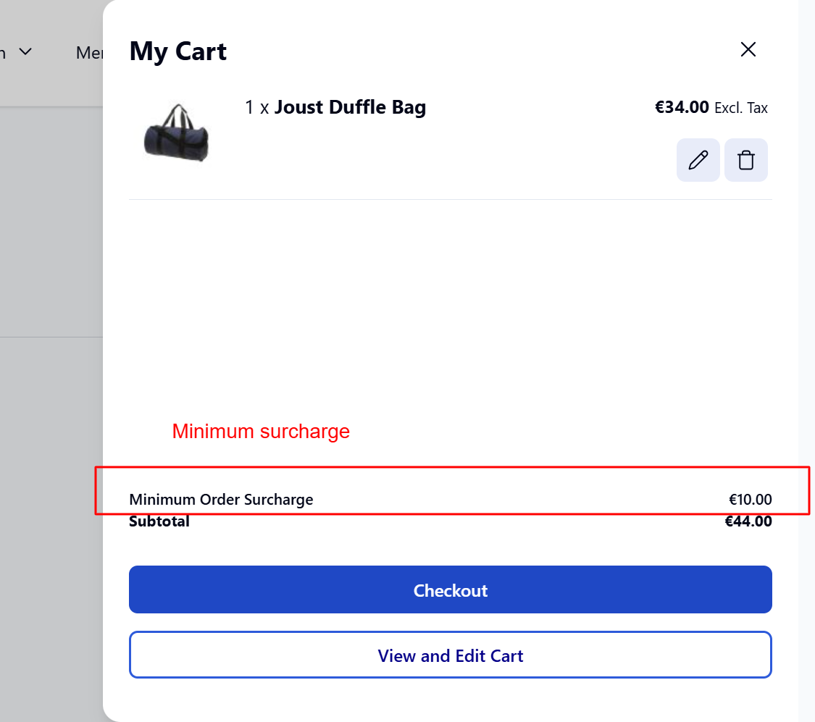
Task: Click the duffle bag product thumbnail
Action: [x=177, y=133]
